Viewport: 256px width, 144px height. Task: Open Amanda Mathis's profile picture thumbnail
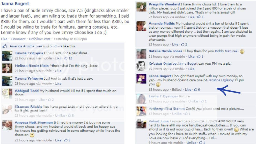click(x=141, y=26)
